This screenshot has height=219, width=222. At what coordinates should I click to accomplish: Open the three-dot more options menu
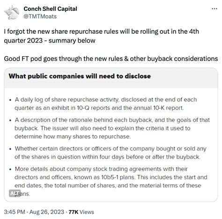[x=215, y=9]
